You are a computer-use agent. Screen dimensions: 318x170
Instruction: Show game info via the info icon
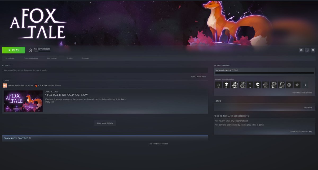[x=307, y=50]
